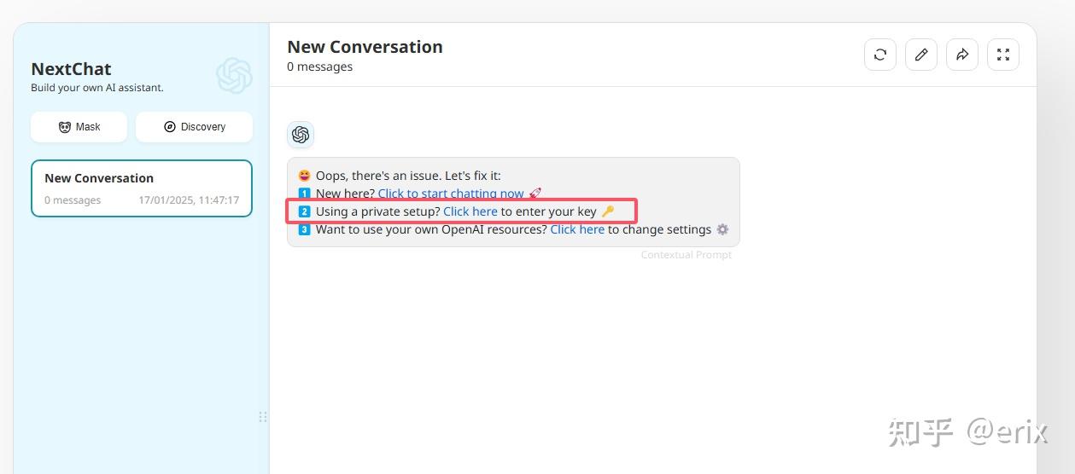Click the rocket emoji after 'start chatting now'
Image resolution: width=1075 pixels, height=474 pixels.
pyautogui.click(x=535, y=194)
